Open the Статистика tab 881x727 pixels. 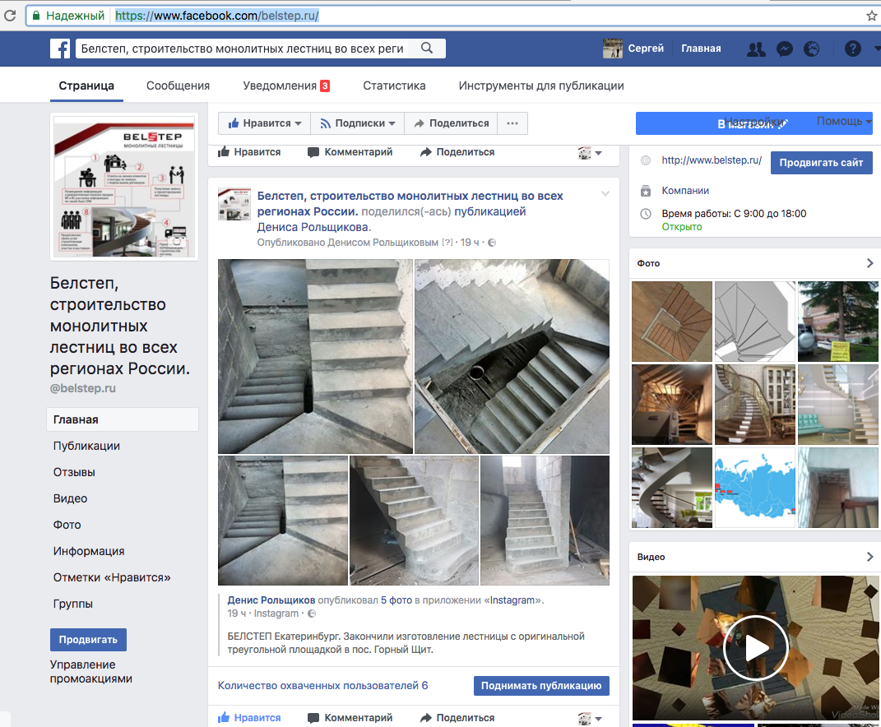(x=394, y=86)
